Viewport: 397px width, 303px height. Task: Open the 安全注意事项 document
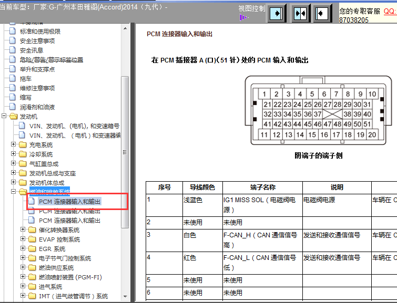pyautogui.click(x=37, y=41)
